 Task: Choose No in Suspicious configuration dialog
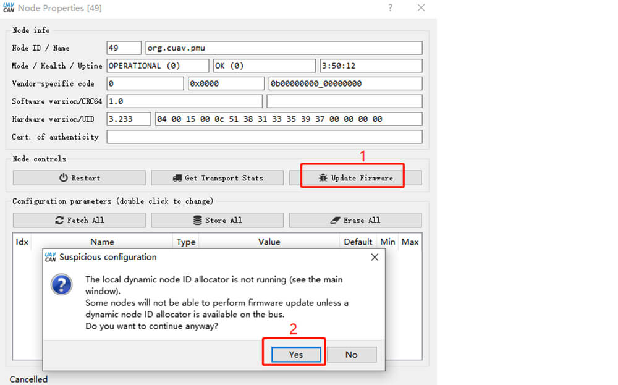[351, 354]
